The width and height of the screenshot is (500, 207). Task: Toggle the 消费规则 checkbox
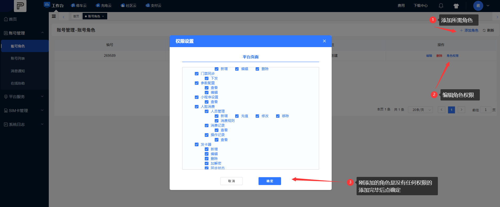[x=217, y=121]
